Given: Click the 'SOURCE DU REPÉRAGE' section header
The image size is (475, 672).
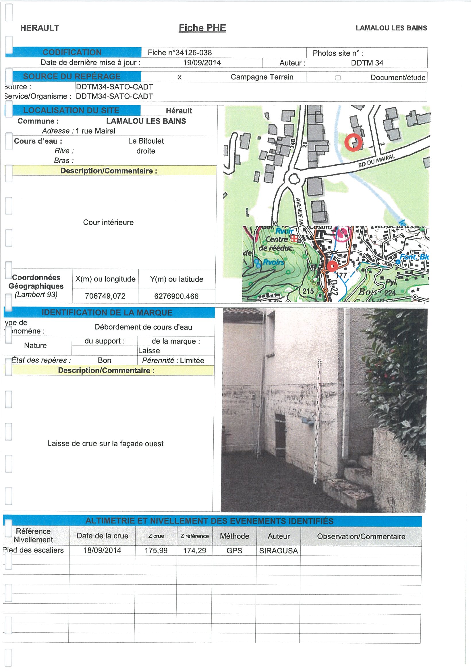Looking at the screenshot, I should tap(73, 77).
